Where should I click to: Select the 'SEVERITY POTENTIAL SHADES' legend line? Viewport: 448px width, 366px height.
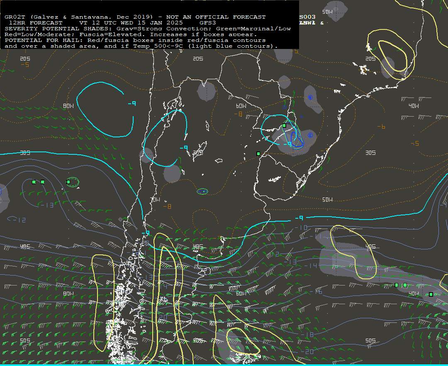click(148, 29)
